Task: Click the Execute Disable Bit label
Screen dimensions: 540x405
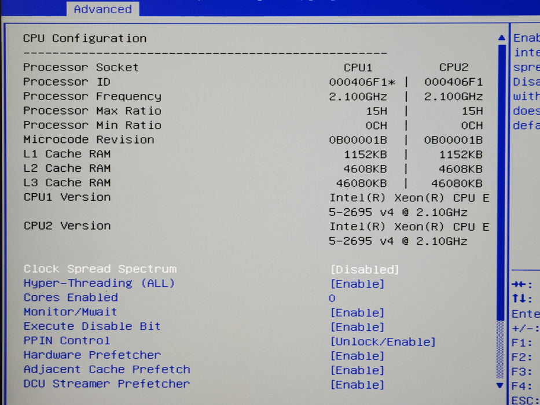Action: click(x=92, y=326)
